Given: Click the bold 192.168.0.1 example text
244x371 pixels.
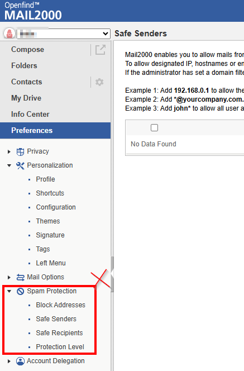Looking at the screenshot, I should (192, 91).
